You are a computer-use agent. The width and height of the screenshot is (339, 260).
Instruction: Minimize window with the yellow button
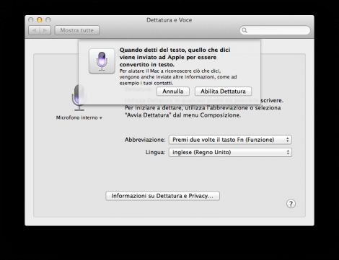[40, 20]
